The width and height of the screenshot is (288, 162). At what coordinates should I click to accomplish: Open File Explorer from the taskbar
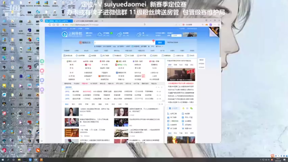[19, 160]
